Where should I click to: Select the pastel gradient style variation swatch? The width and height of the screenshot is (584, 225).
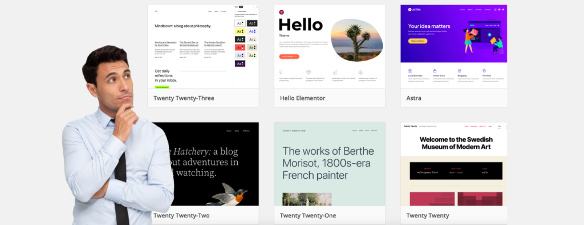(x=252, y=55)
